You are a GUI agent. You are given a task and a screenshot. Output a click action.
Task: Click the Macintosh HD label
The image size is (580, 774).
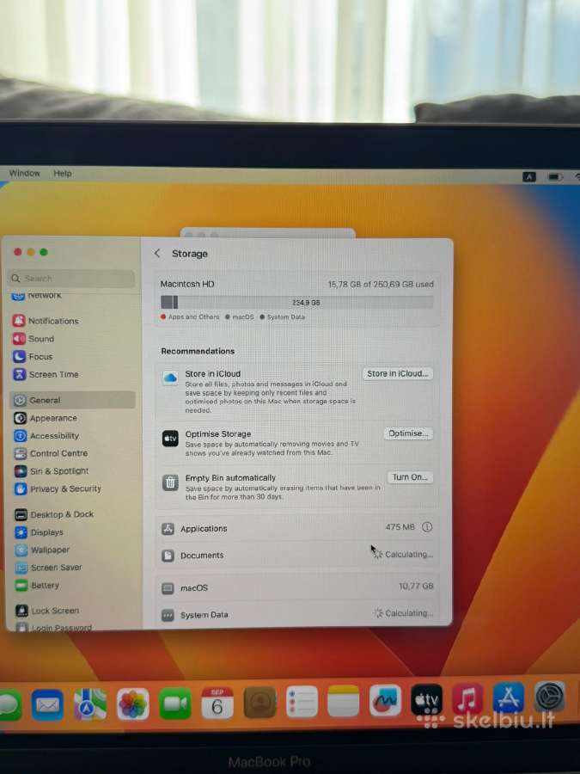[187, 284]
